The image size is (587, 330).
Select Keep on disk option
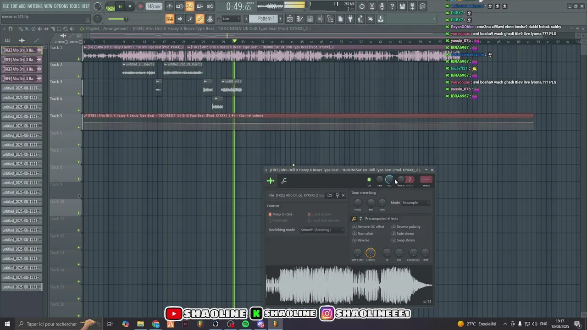280,214
